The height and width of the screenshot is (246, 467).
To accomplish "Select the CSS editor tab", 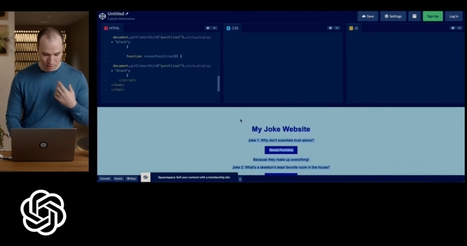I will point(233,28).
